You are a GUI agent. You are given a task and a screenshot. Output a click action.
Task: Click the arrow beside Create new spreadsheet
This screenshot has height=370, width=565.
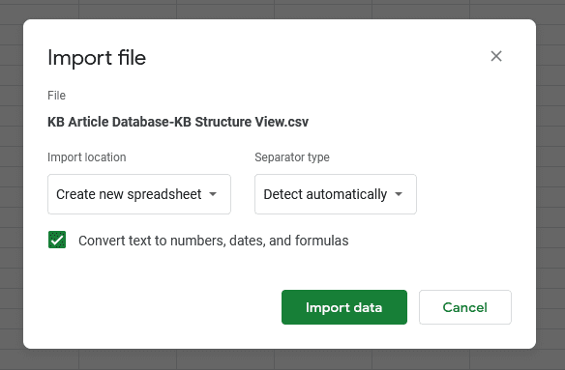[x=213, y=194]
